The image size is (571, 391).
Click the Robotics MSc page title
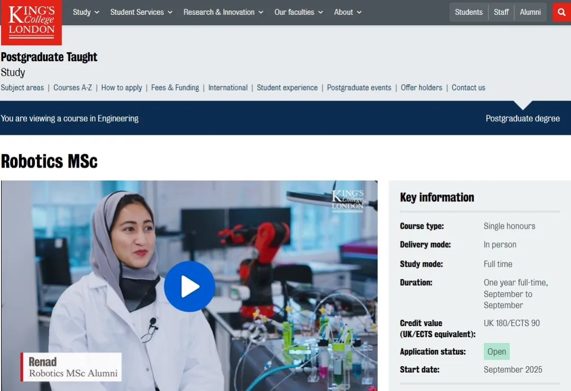coord(49,161)
